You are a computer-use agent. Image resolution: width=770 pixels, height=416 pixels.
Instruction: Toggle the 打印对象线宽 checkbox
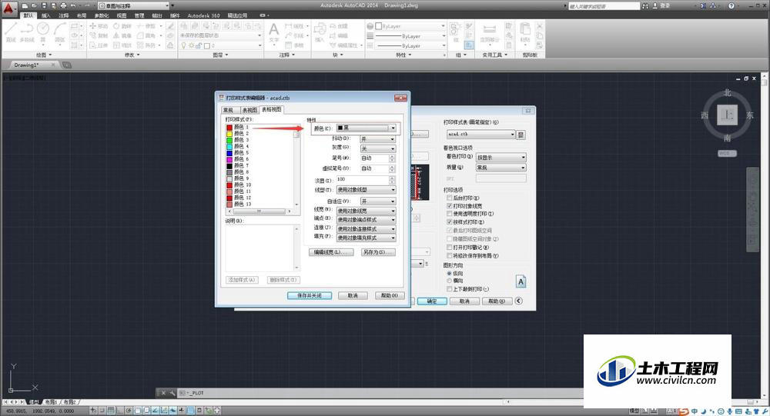click(450, 206)
